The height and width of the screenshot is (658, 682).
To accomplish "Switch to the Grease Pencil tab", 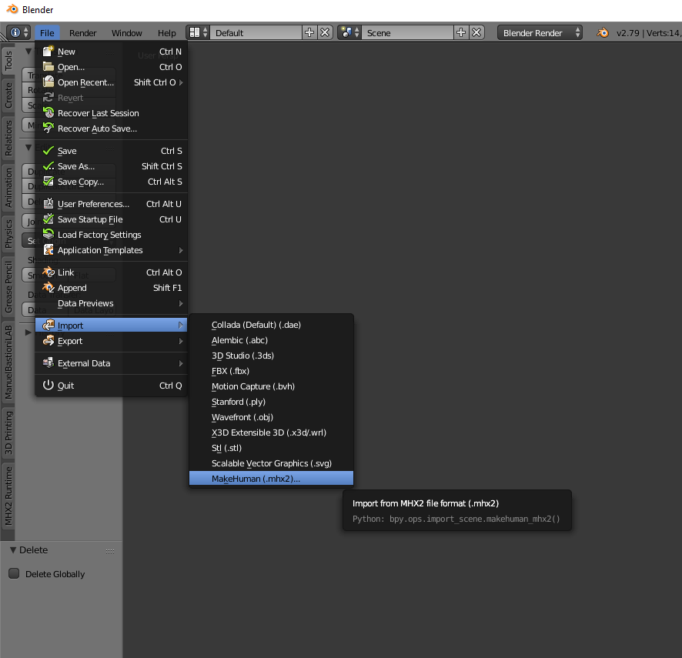I will click(x=8, y=286).
